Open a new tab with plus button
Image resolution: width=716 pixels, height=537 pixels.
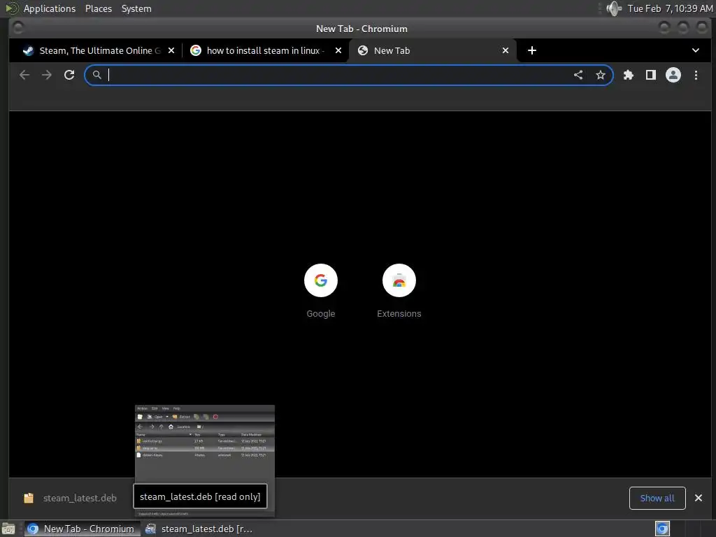[532, 50]
